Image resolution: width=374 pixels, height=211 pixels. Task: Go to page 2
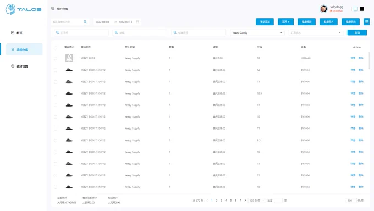[x=217, y=201]
